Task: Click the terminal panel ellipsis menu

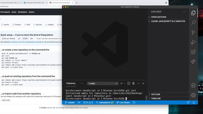Action: 82,83
